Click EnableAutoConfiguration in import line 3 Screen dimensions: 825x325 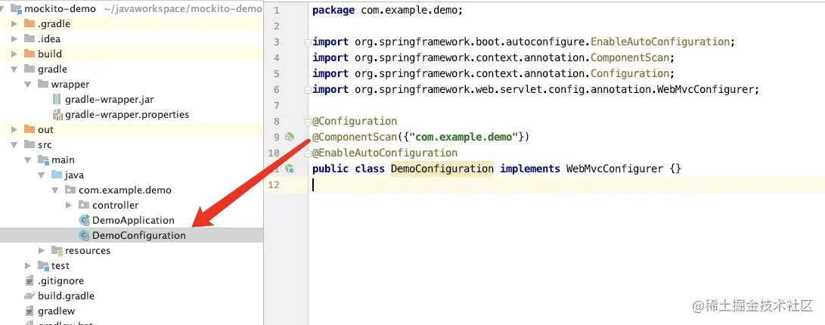coord(660,42)
